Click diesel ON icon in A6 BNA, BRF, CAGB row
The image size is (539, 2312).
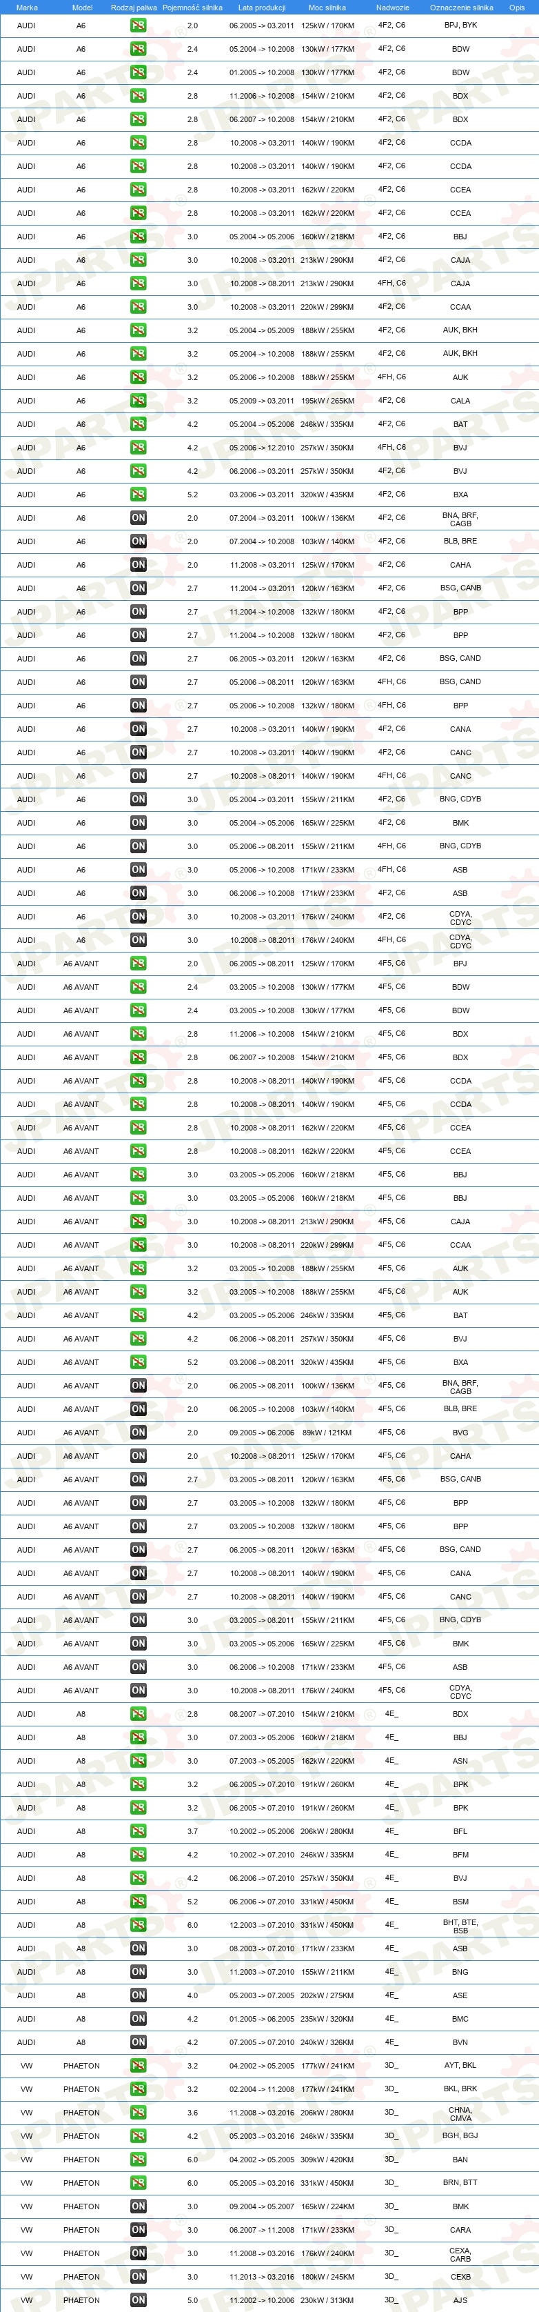(138, 518)
